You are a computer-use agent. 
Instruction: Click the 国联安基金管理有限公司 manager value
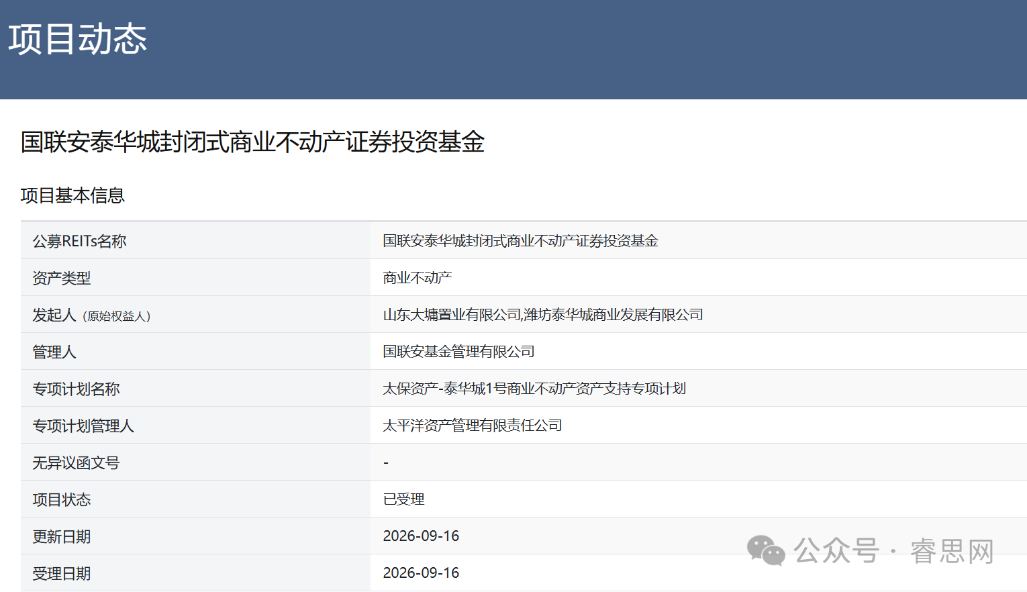pos(458,351)
